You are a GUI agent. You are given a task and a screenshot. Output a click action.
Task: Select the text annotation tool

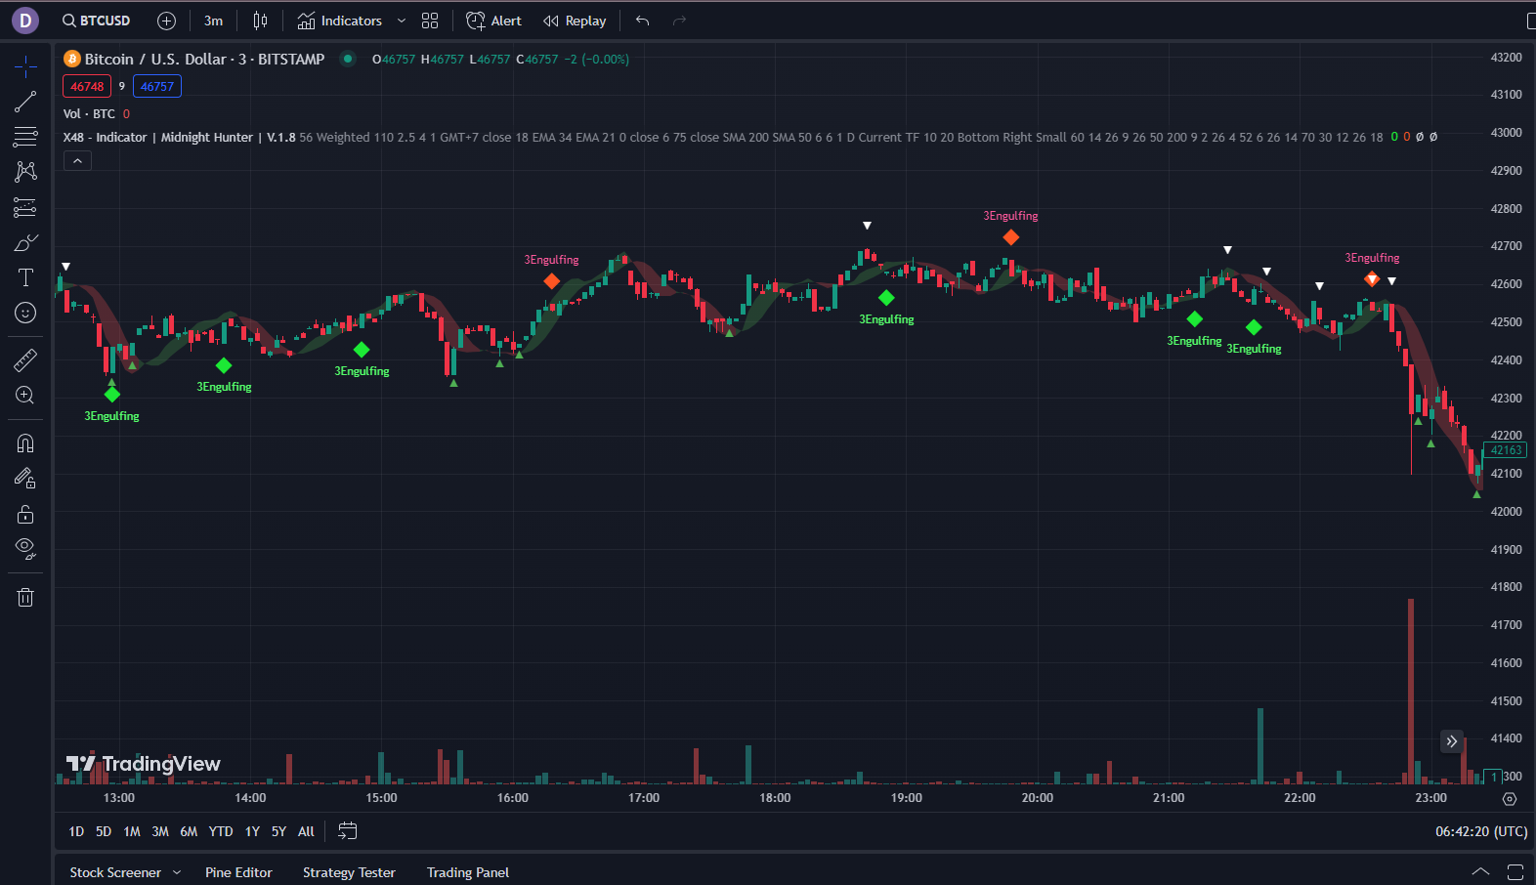point(25,277)
